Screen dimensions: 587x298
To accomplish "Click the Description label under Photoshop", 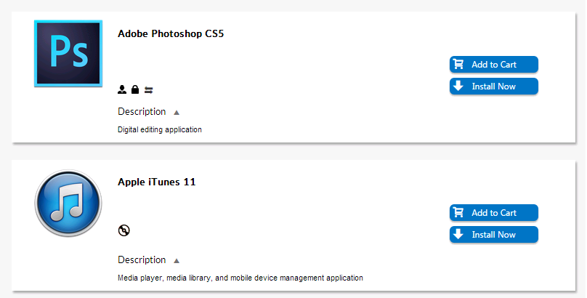I will pyautogui.click(x=142, y=112).
